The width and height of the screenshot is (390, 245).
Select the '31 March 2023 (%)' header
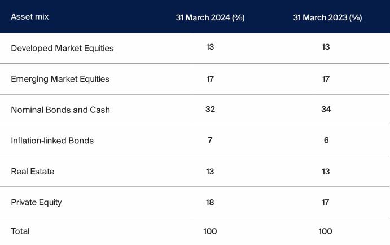point(327,17)
